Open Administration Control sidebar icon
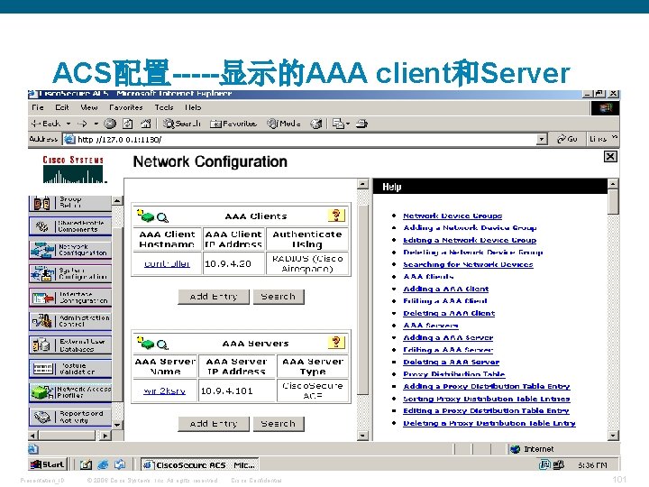Screen dimensions: 649x487 pyautogui.click(x=41, y=321)
